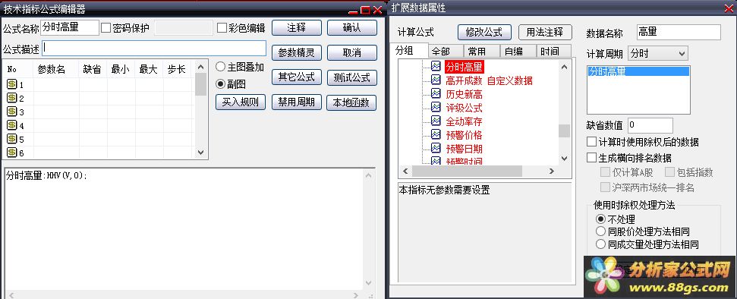737x299 pixels.
Task: Select 分时高里 in the period list box
Action: 639,71
